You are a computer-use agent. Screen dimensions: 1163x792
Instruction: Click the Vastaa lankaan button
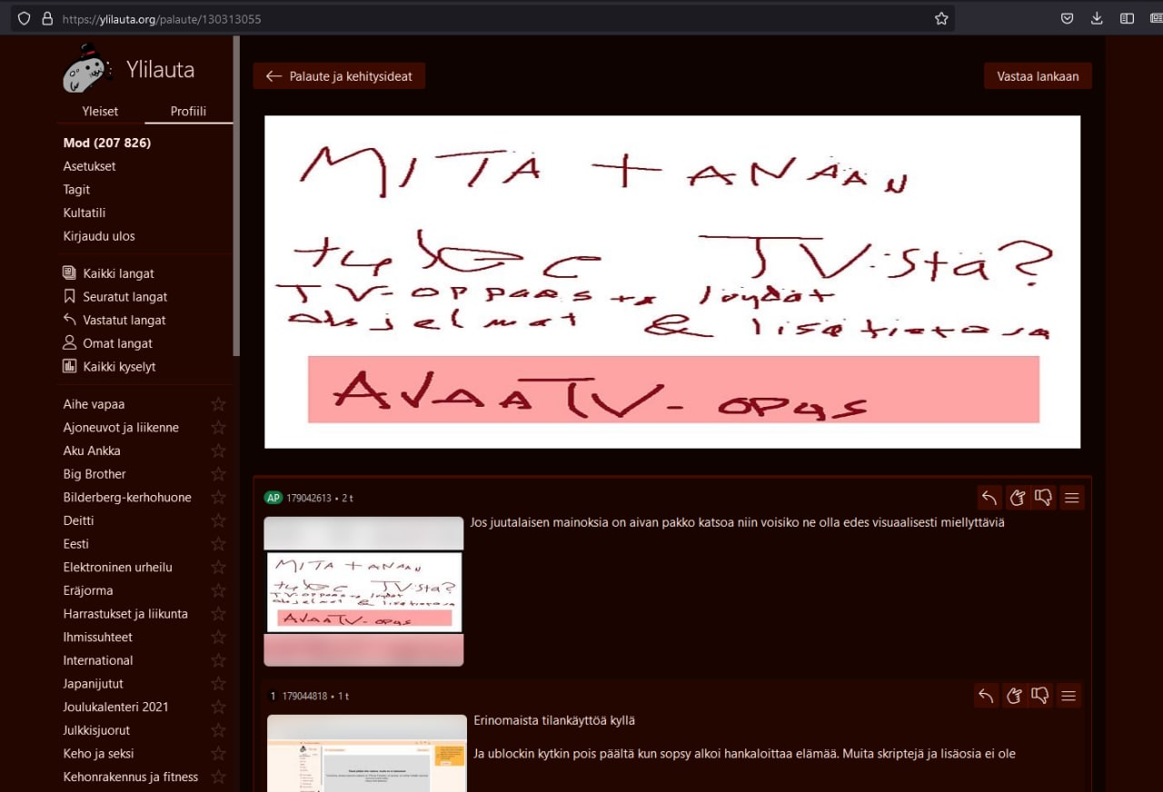point(1038,76)
